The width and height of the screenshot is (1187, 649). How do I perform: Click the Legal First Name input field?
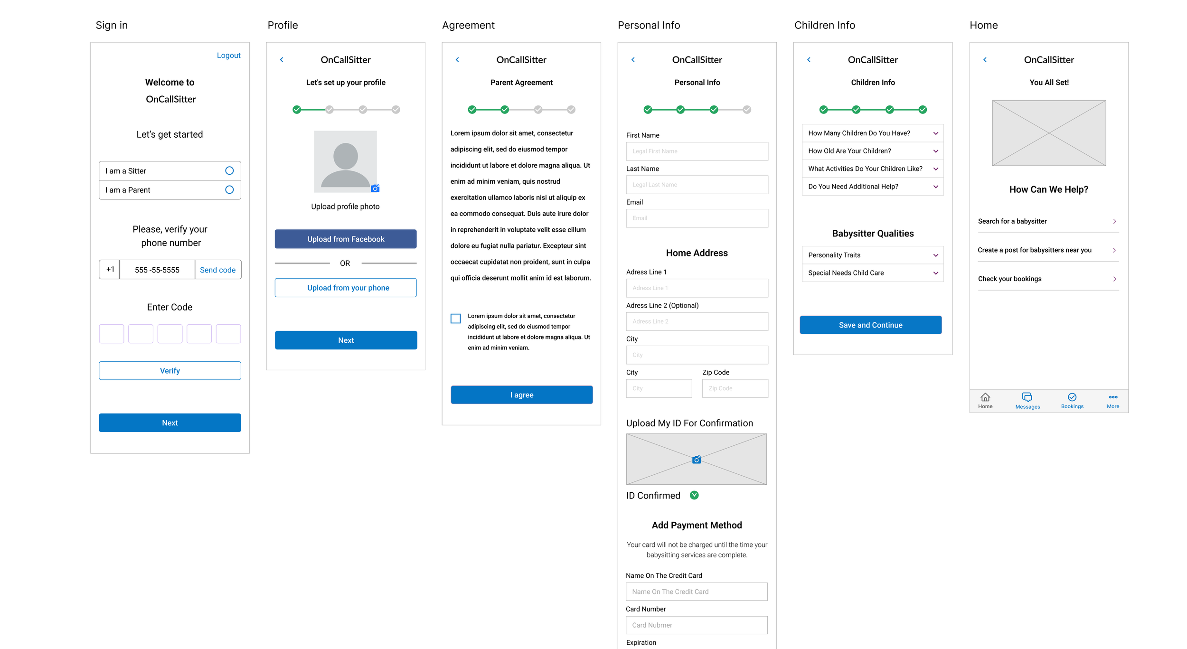[697, 151]
